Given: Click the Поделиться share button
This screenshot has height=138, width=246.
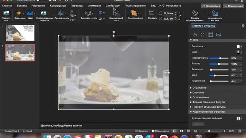Looking at the screenshot, I should pyautogui.click(x=211, y=6).
